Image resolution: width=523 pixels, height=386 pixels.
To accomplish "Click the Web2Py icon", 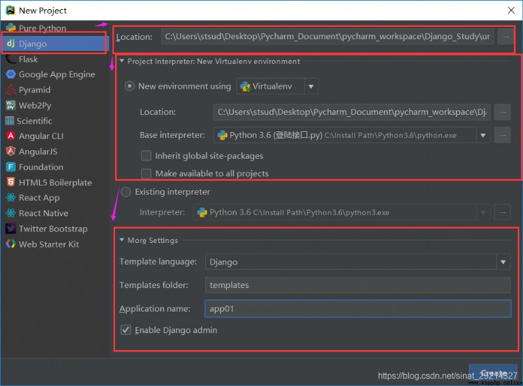I will tap(10, 105).
